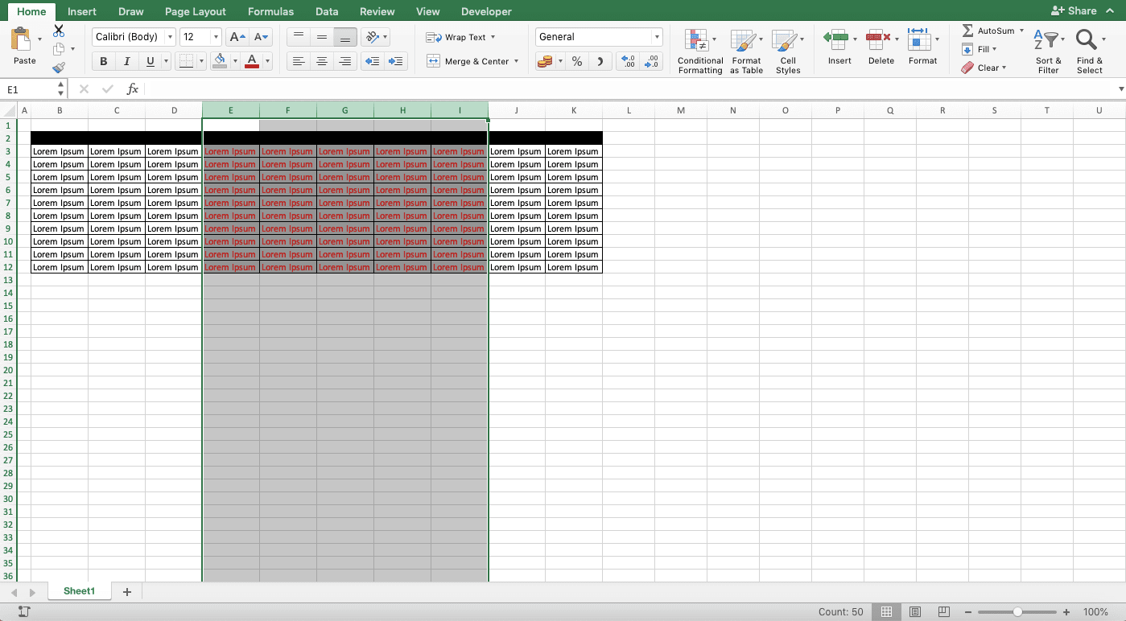Delete cells using the Delete icon

pyautogui.click(x=879, y=50)
